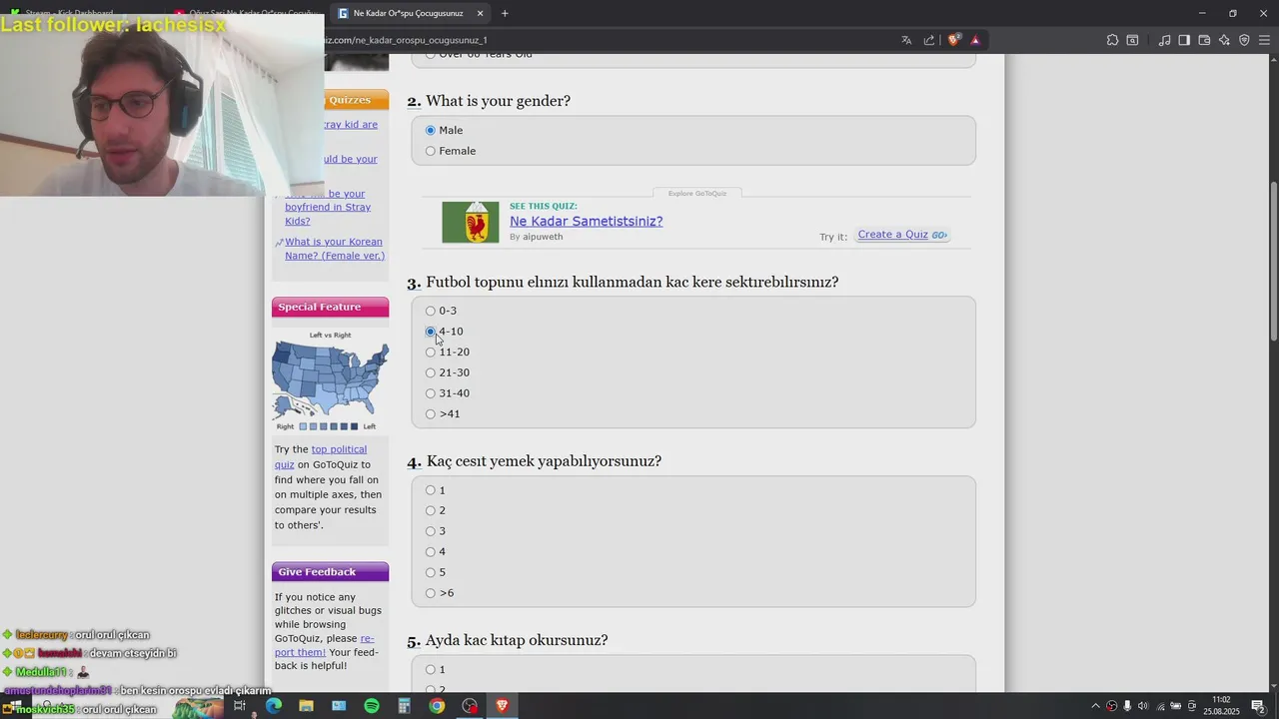The height and width of the screenshot is (719, 1279).
Task: Open Task View on the taskbar
Action: [x=240, y=706]
